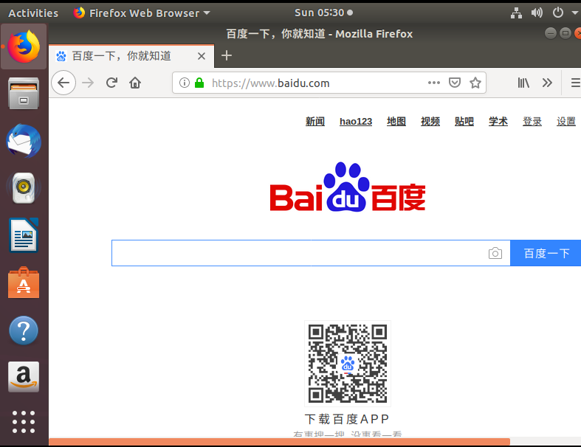Open Firefox Web Browser app menu
The width and height of the screenshot is (581, 447).
[x=142, y=13]
